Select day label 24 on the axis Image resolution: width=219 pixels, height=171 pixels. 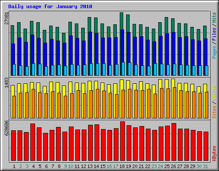[160, 166]
